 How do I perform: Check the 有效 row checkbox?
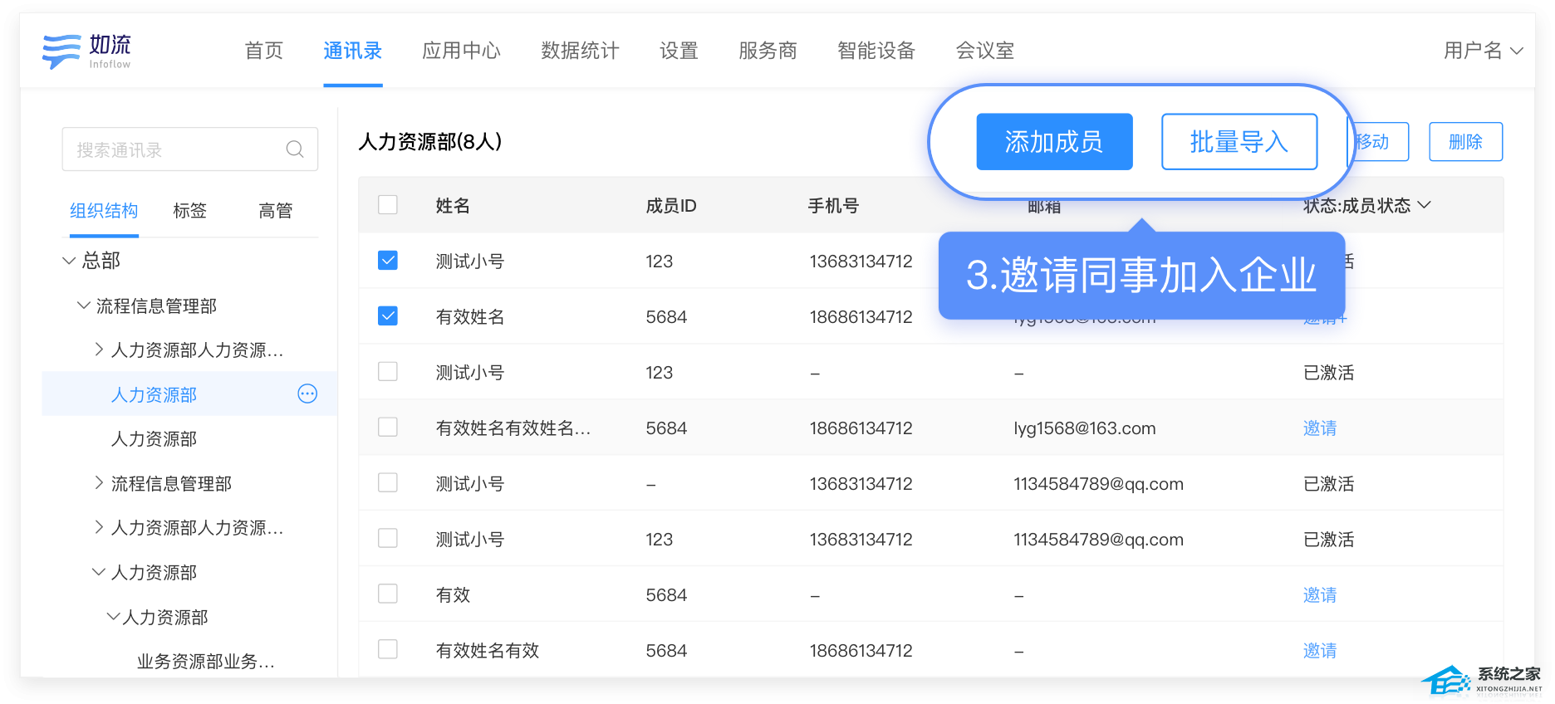click(x=388, y=594)
